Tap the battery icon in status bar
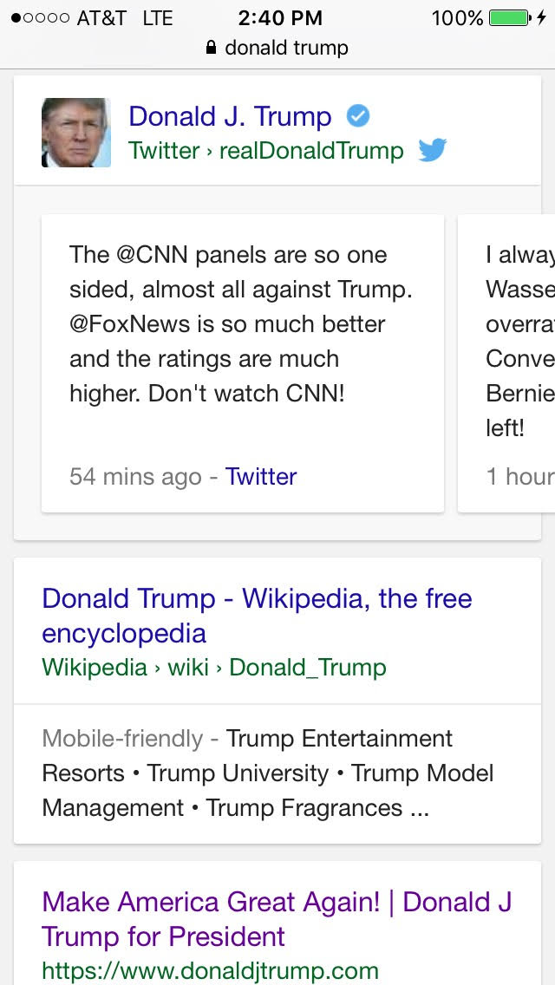 click(508, 17)
